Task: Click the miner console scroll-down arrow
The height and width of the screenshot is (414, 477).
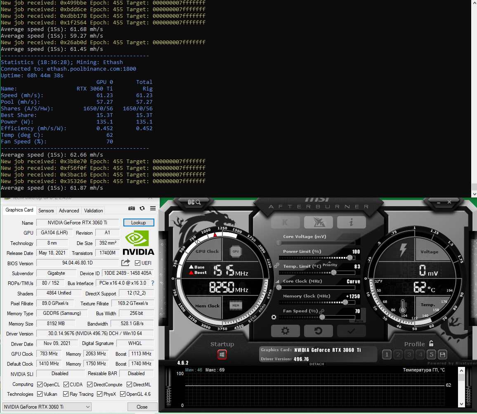Action: pyautogui.click(x=474, y=194)
